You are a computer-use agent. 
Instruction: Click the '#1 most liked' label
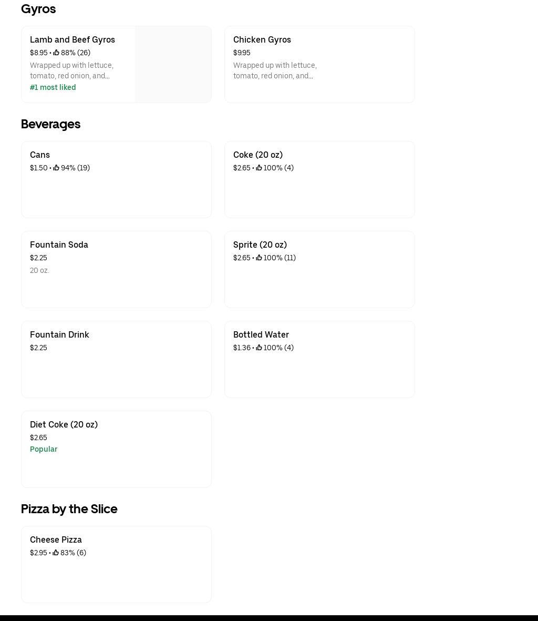[53, 87]
